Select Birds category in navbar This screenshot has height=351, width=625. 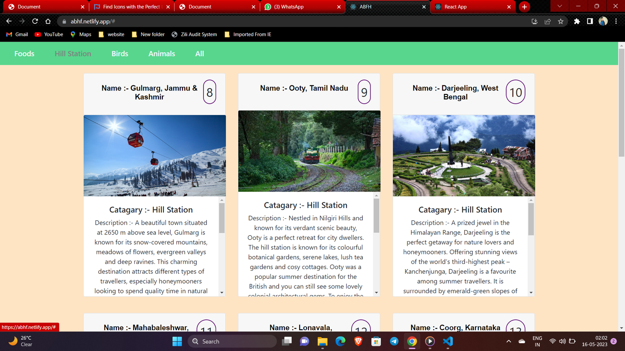[x=120, y=54]
